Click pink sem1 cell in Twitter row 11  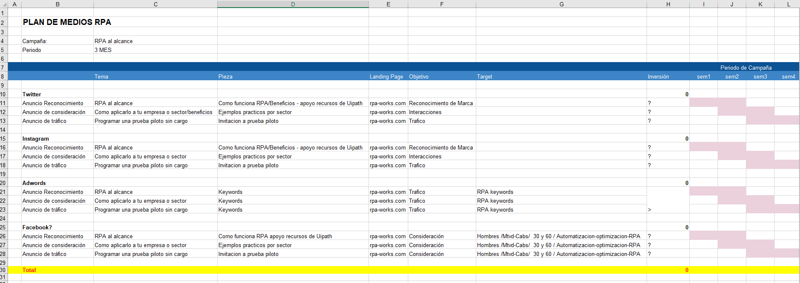(x=704, y=103)
